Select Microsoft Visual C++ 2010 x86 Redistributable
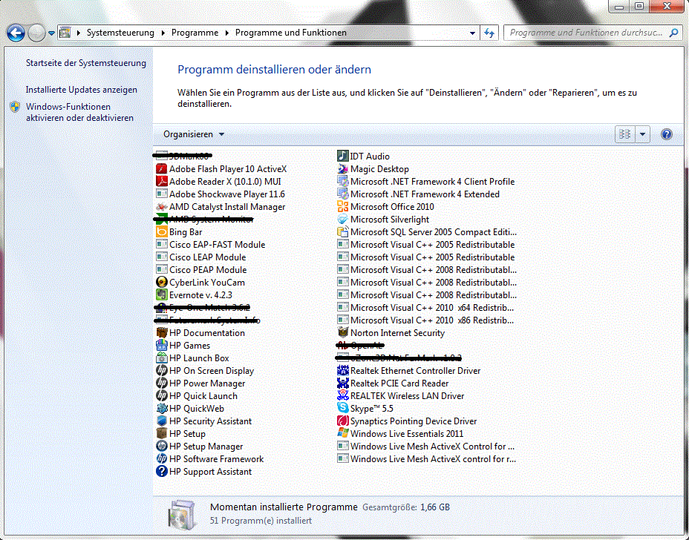The width and height of the screenshot is (689, 540). (425, 320)
